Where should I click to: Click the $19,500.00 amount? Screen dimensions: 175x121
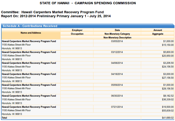coord(168,107)
